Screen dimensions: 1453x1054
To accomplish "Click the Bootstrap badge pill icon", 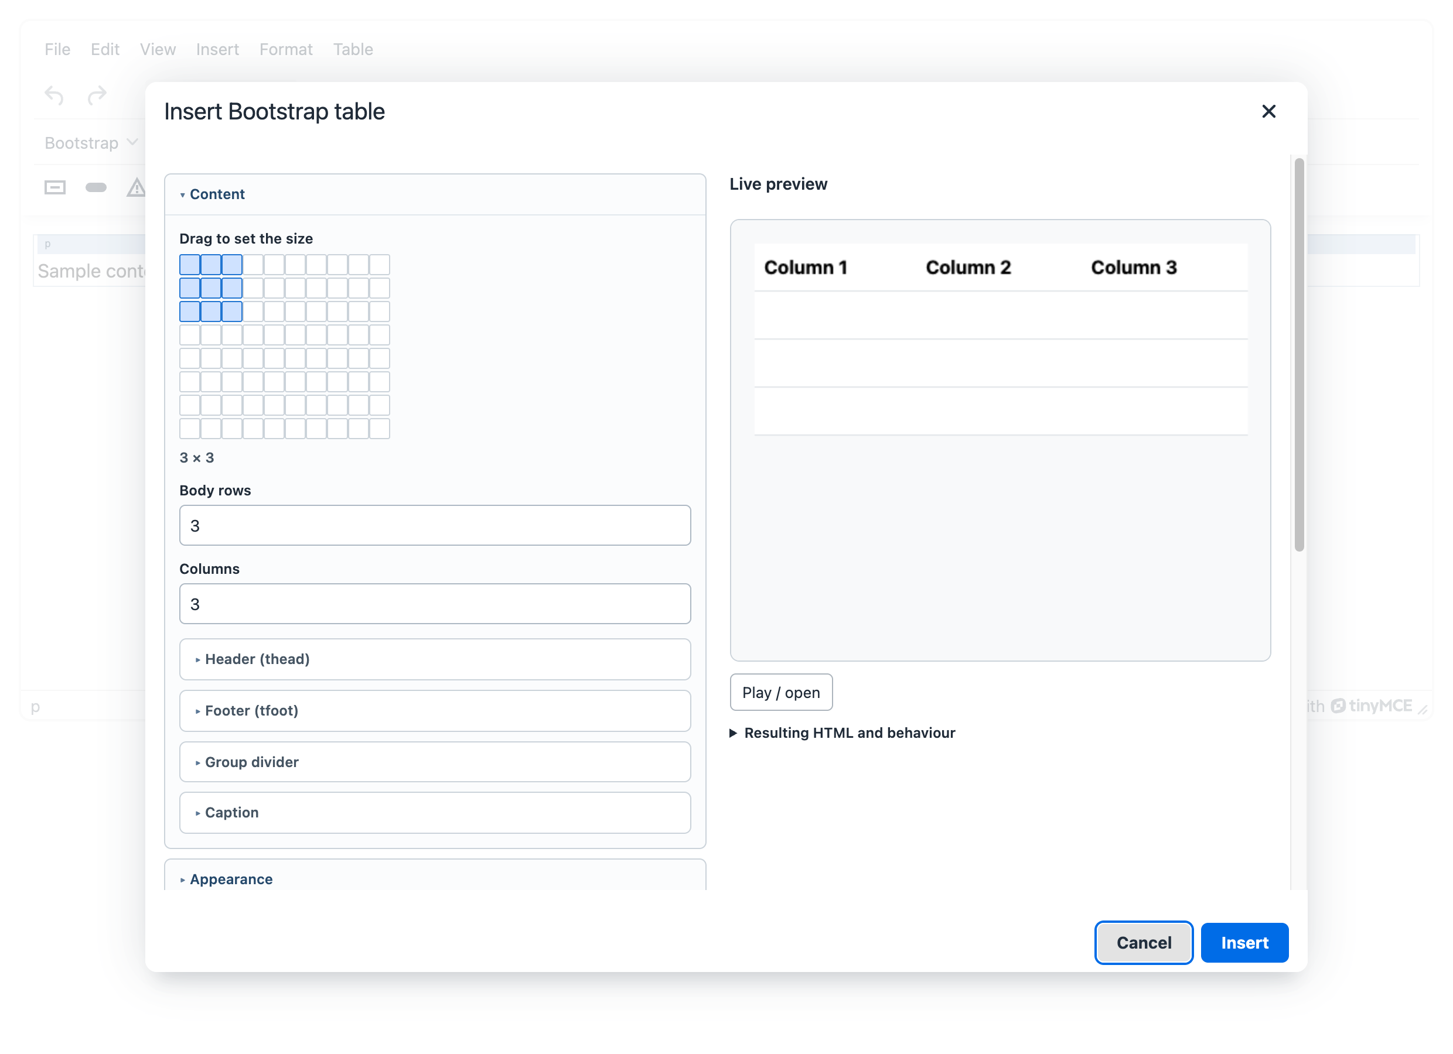I will coord(96,187).
